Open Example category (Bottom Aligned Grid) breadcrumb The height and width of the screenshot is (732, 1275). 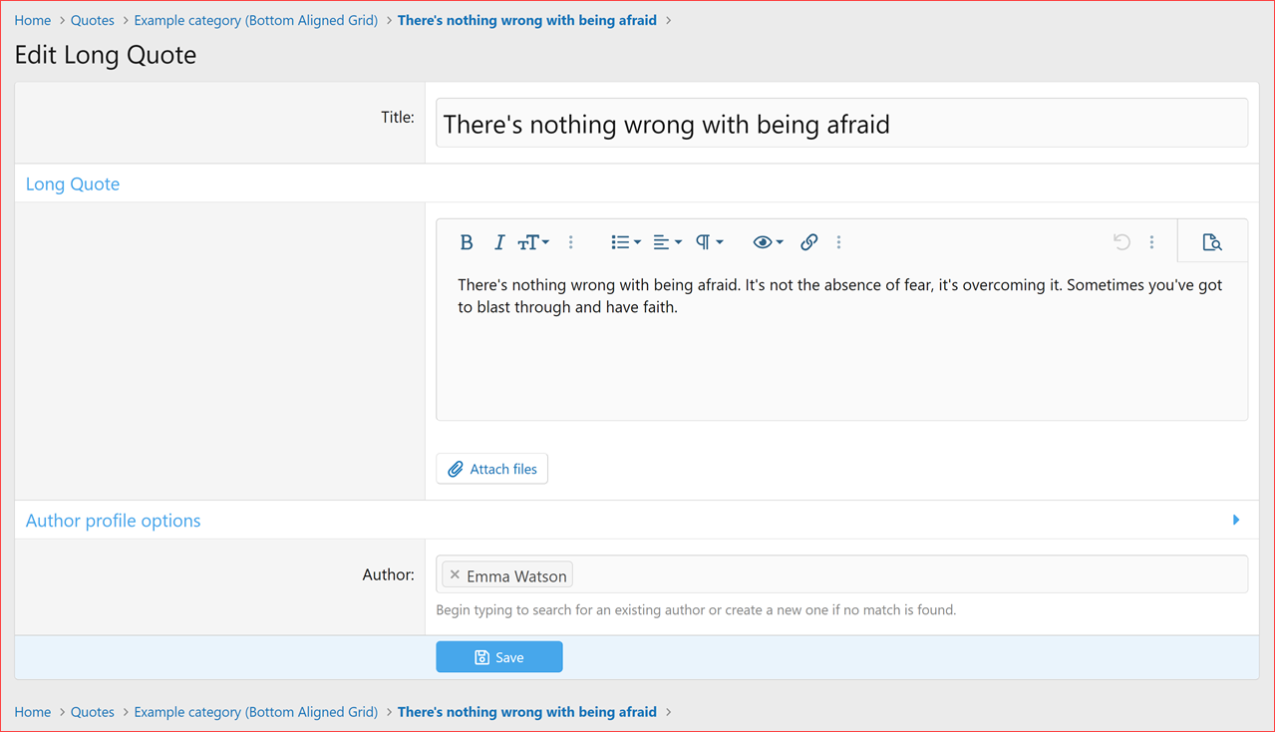pyautogui.click(x=255, y=19)
